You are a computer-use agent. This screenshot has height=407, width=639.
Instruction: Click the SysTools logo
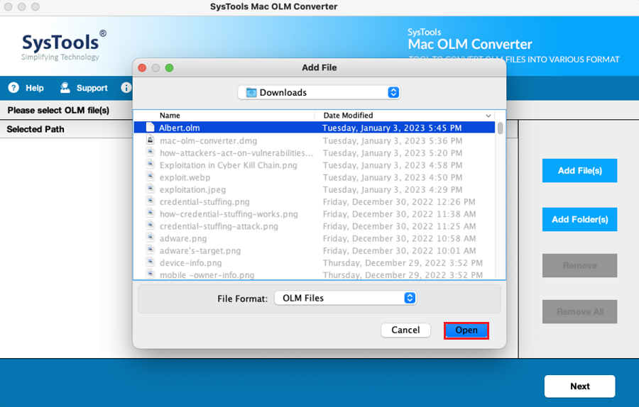click(64, 45)
